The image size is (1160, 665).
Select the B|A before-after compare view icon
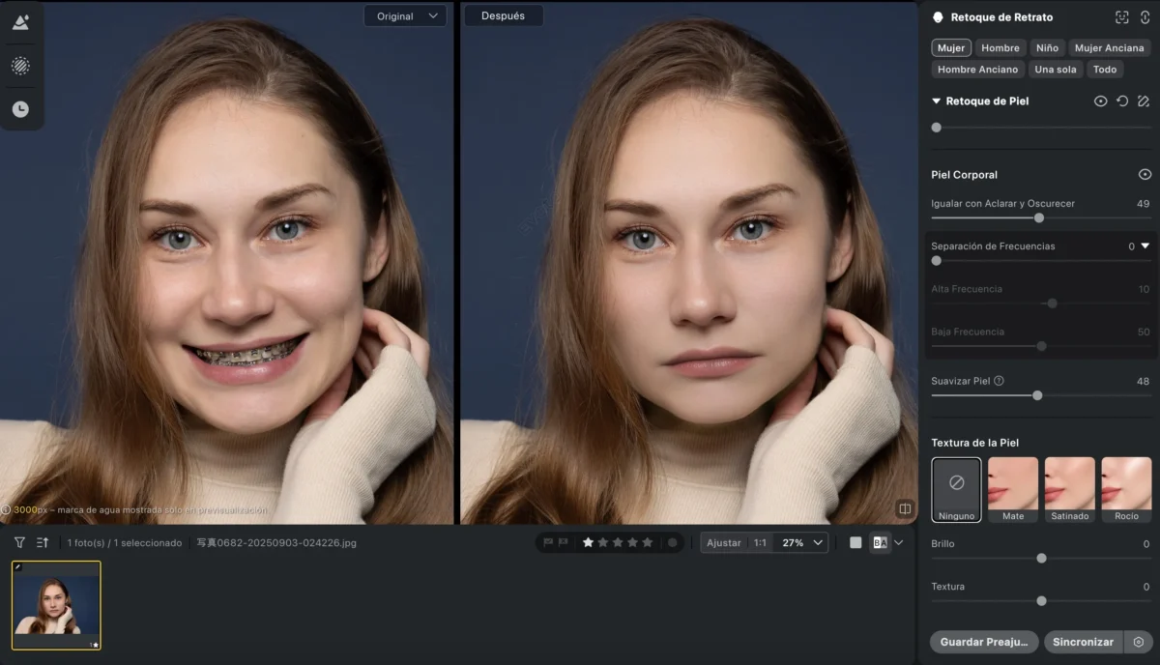pos(880,542)
